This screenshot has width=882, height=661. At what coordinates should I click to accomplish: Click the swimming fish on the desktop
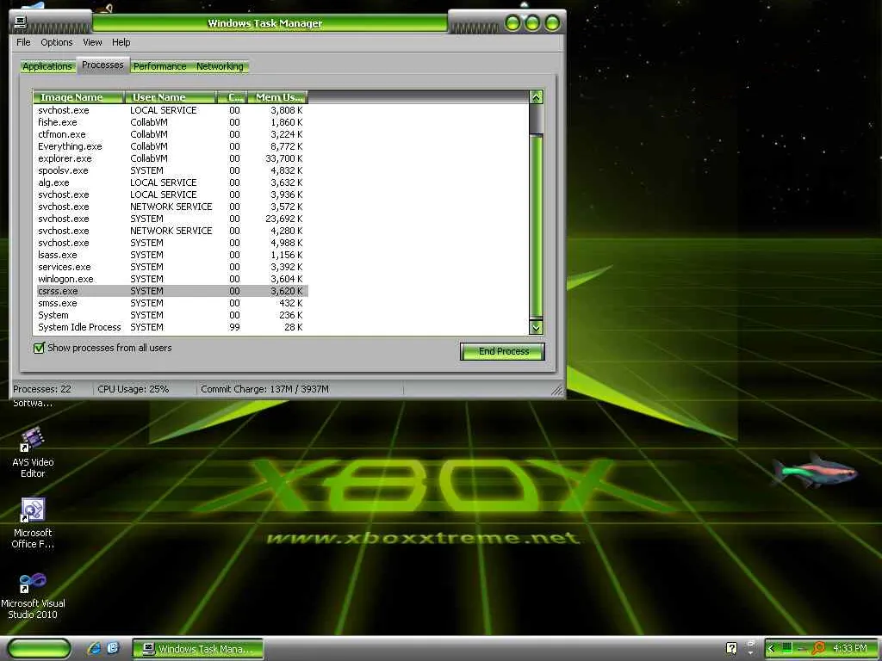coord(815,471)
